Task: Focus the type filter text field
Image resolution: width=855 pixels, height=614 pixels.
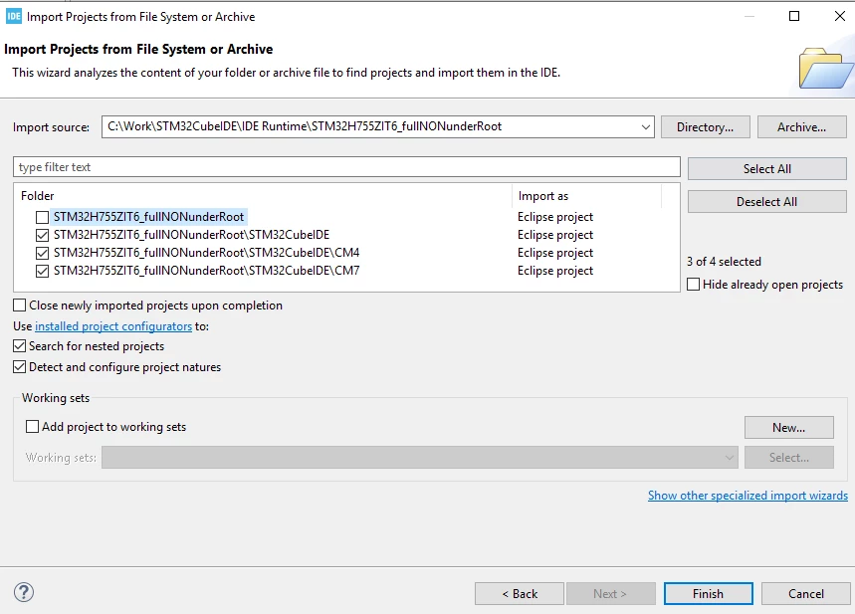Action: [346, 167]
